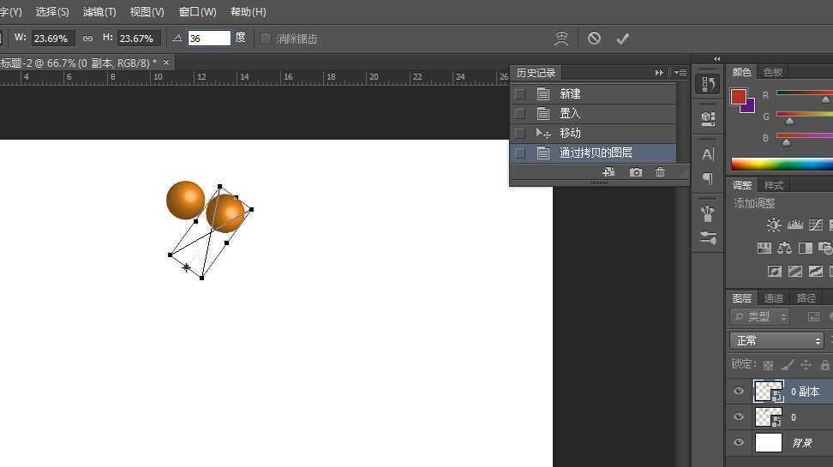Toggle visibility of the 0 副本 layer
This screenshot has height=467, width=833.
[739, 392]
